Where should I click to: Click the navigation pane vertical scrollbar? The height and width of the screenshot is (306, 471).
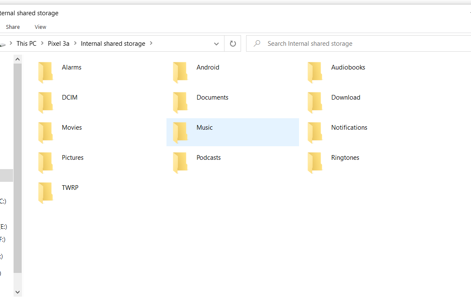[17, 170]
